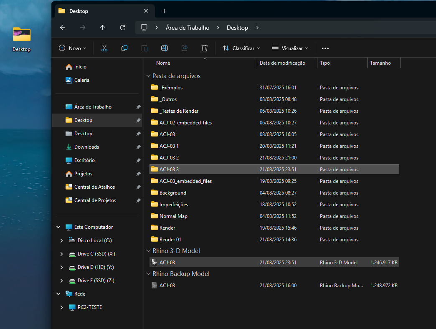
Task: Open the Visualizar view dropdown
Action: pos(290,48)
